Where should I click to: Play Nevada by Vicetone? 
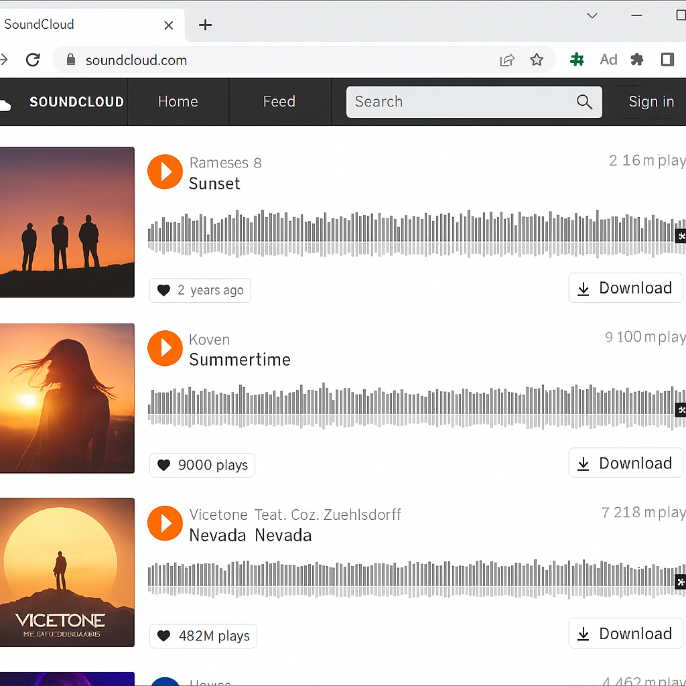pyautogui.click(x=165, y=523)
